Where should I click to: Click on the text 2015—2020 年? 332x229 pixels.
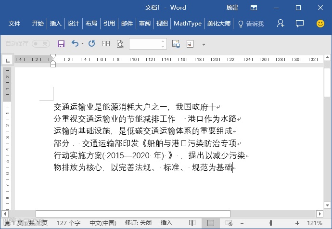pos(134,155)
